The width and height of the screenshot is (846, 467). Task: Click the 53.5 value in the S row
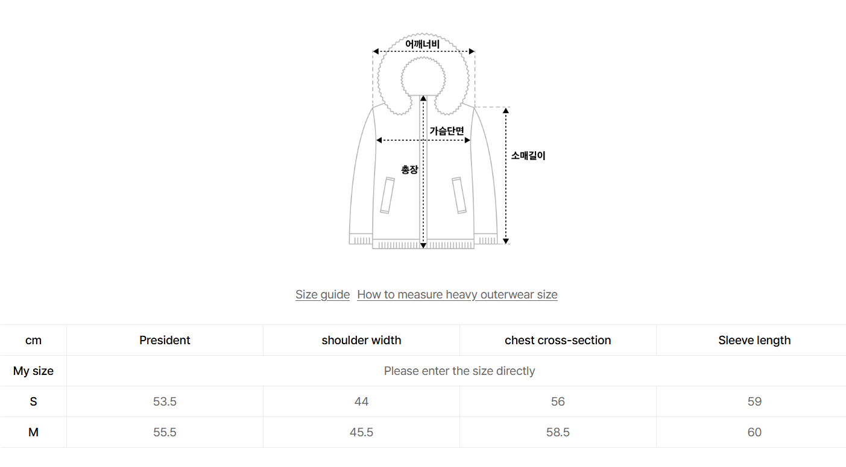point(165,401)
